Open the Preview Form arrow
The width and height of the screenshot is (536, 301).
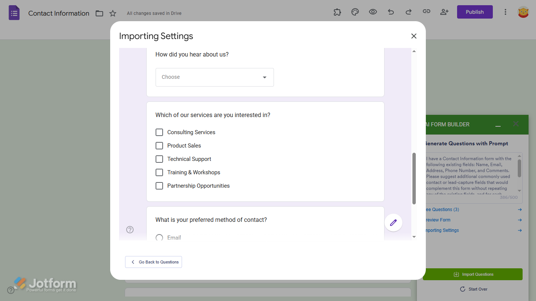(520, 220)
